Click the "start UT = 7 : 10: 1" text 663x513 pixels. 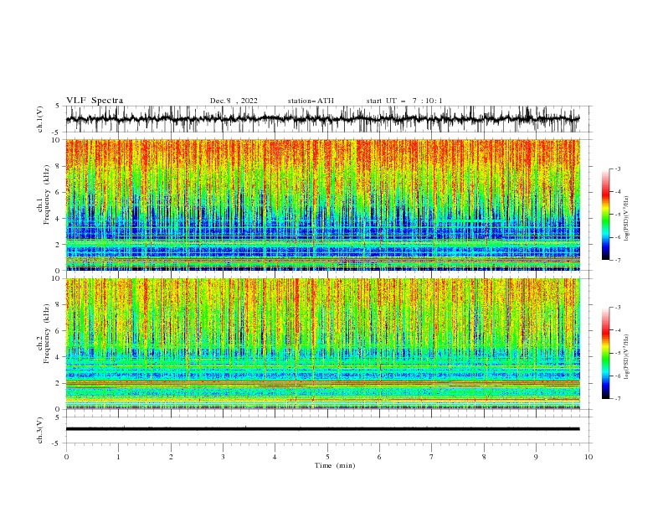(x=404, y=101)
